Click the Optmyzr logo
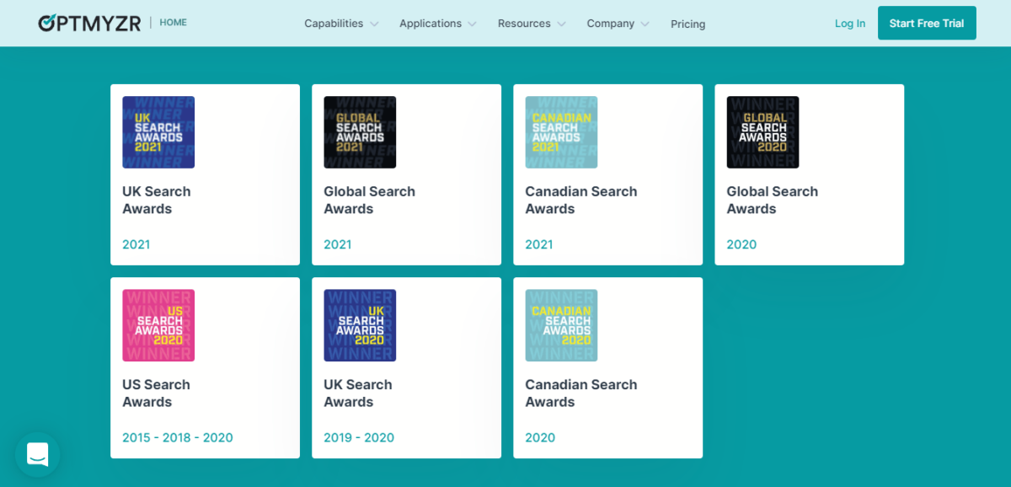Image resolution: width=1011 pixels, height=487 pixels. [x=89, y=23]
